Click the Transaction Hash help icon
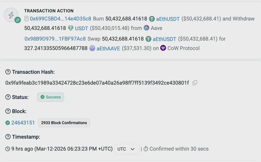Viewport: 261px width, 162px height. 8,72
